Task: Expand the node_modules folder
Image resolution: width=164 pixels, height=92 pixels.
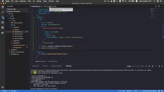Action: click(x=18, y=23)
